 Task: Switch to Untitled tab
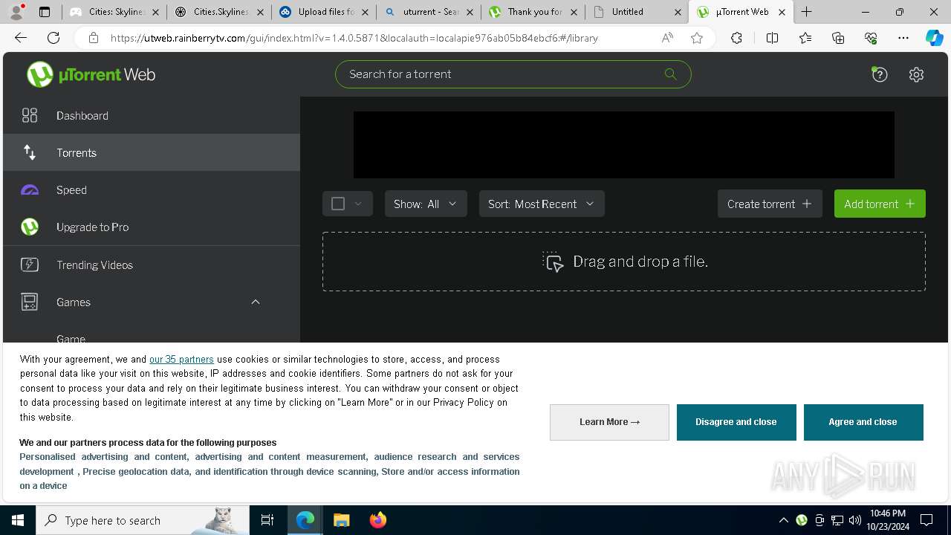point(637,12)
